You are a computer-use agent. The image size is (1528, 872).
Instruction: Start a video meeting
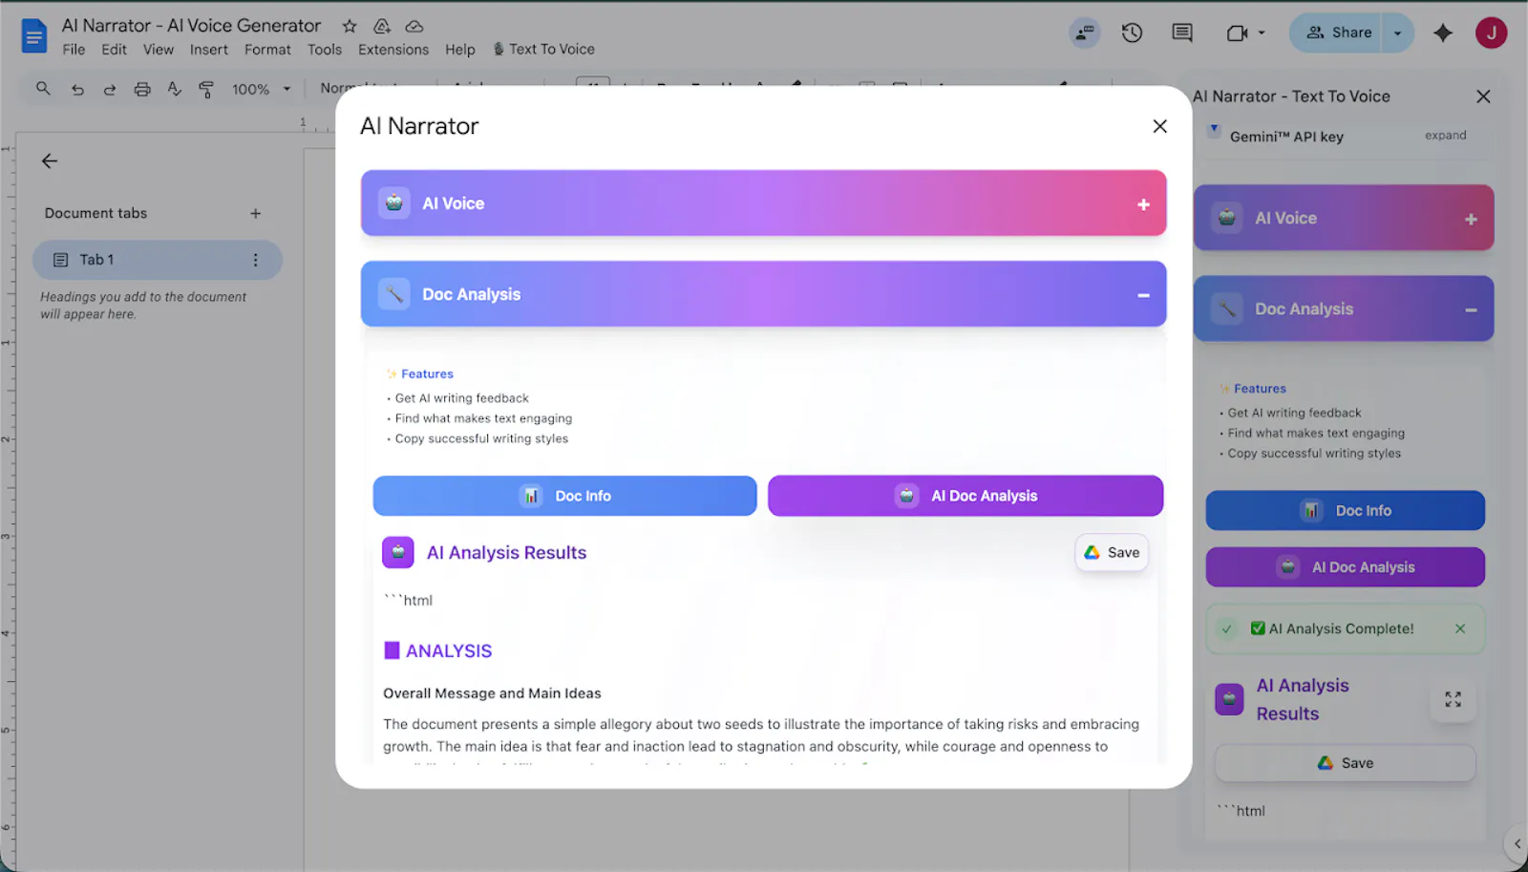[x=1237, y=32]
